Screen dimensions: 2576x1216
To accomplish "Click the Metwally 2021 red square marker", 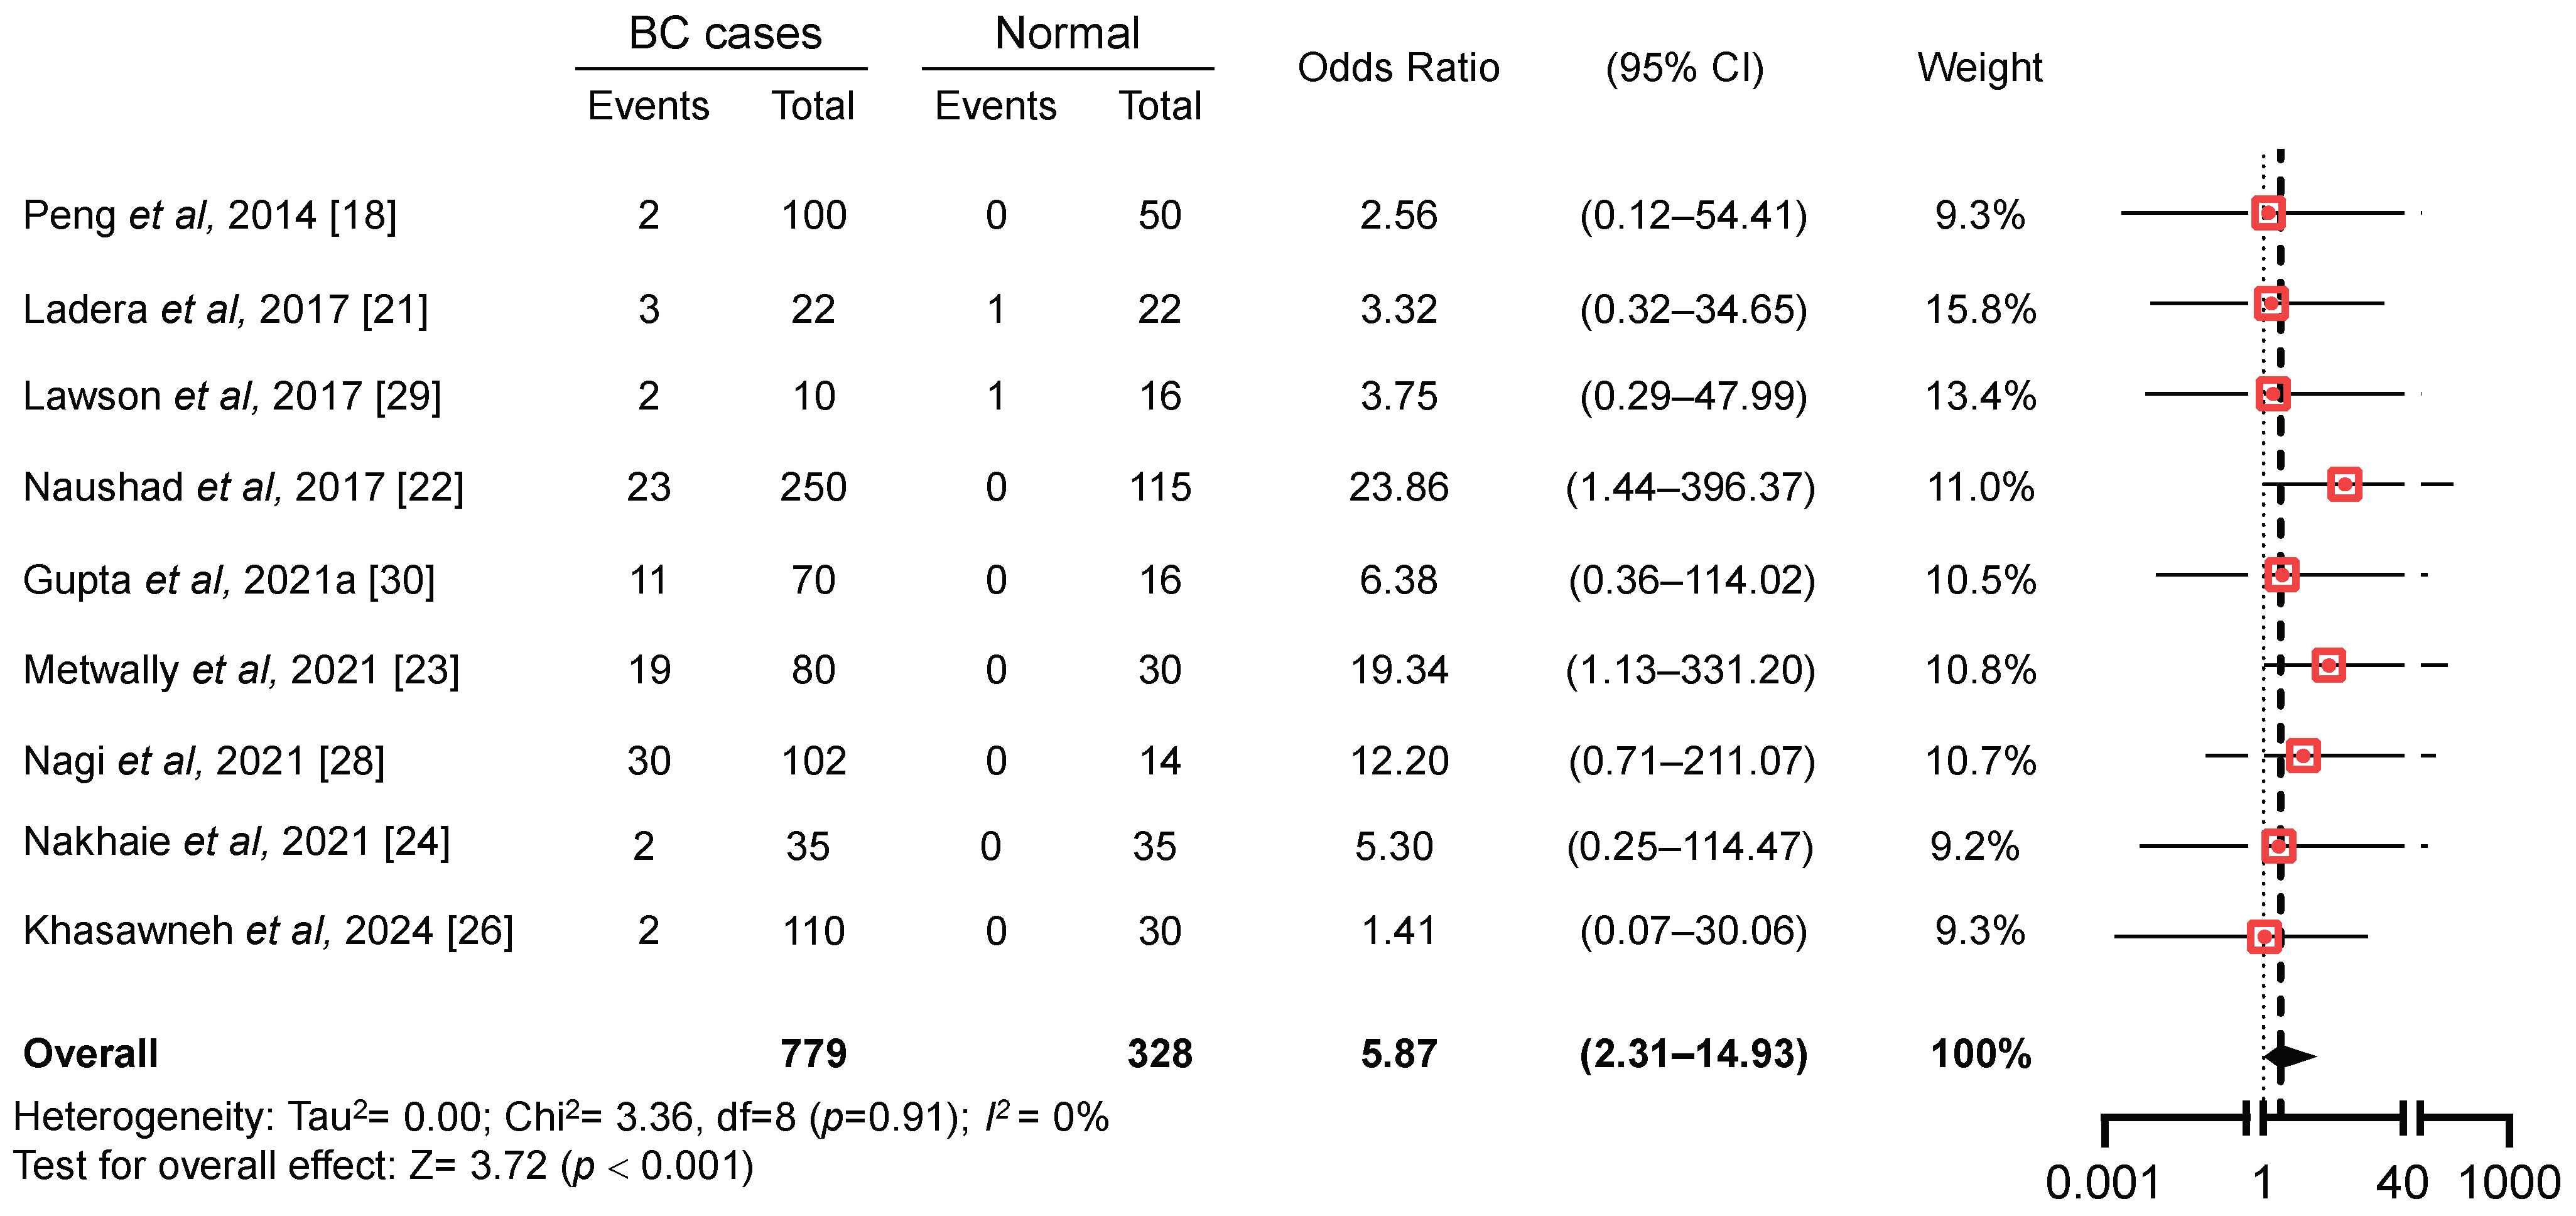I will pos(2328,665).
